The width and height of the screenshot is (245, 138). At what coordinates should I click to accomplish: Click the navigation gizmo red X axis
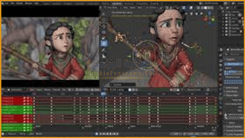206,19
